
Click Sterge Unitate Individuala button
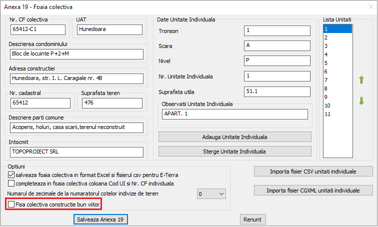[235, 151]
